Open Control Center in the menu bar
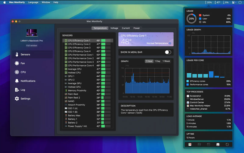244x153 pixels. [233, 2]
